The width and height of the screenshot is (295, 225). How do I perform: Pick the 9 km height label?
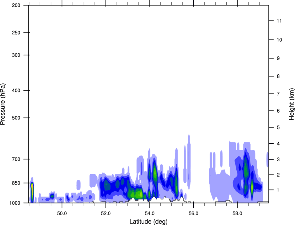pyautogui.click(x=278, y=58)
